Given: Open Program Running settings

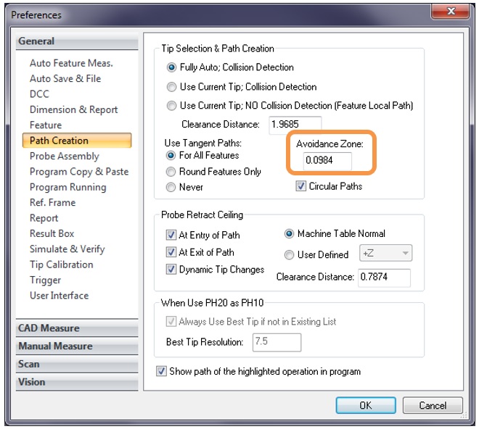Looking at the screenshot, I should click(x=67, y=188).
